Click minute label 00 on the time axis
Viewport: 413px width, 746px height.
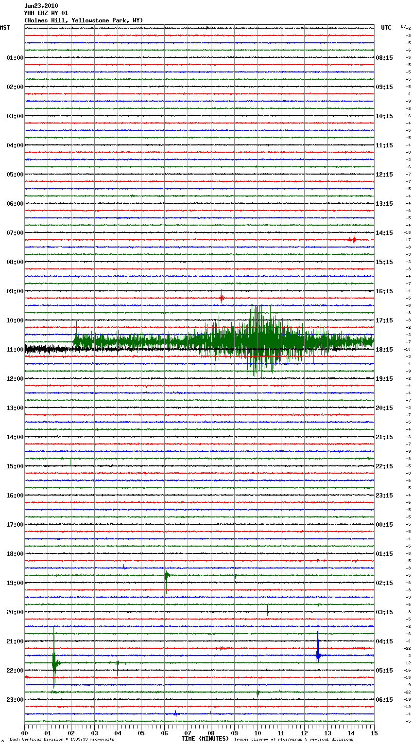tap(24, 732)
